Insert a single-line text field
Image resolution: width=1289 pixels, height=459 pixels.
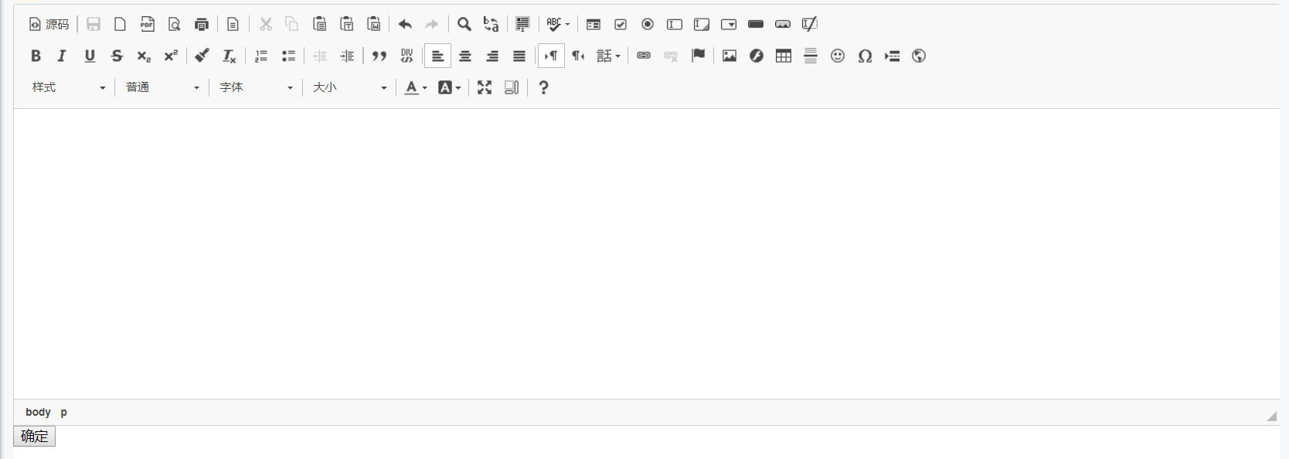tap(675, 25)
